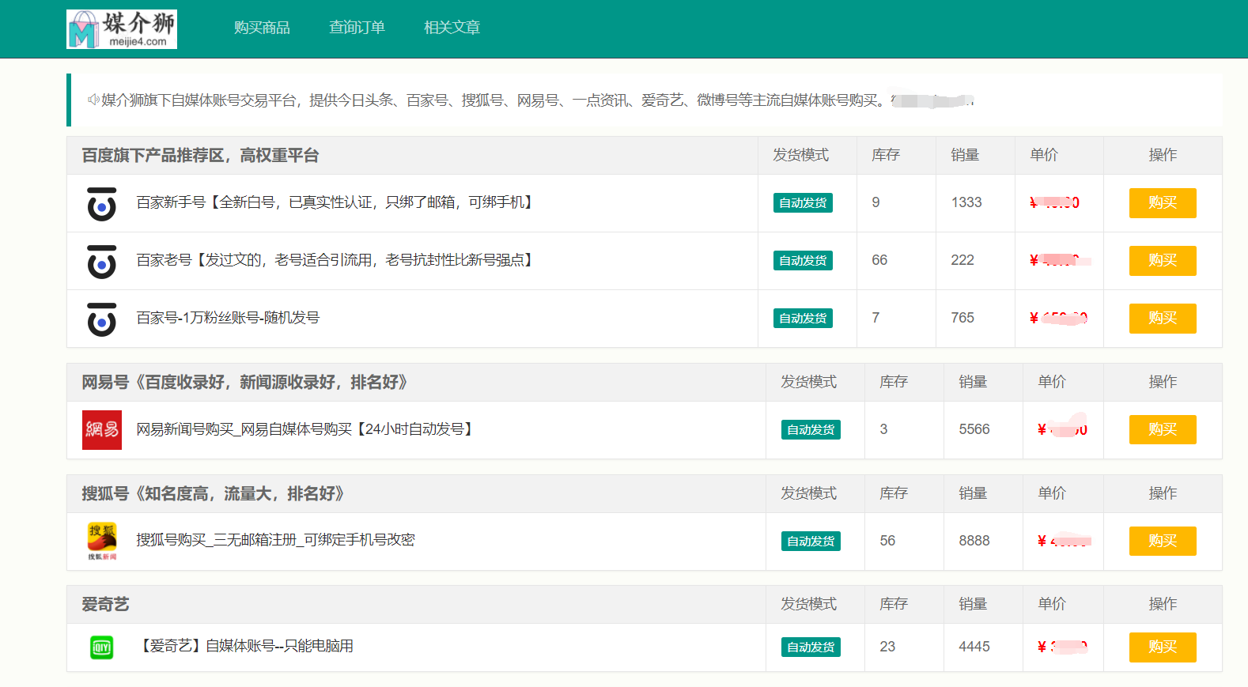This screenshot has height=687, width=1248.
Task: Click sales value 765
Action: click(962, 318)
